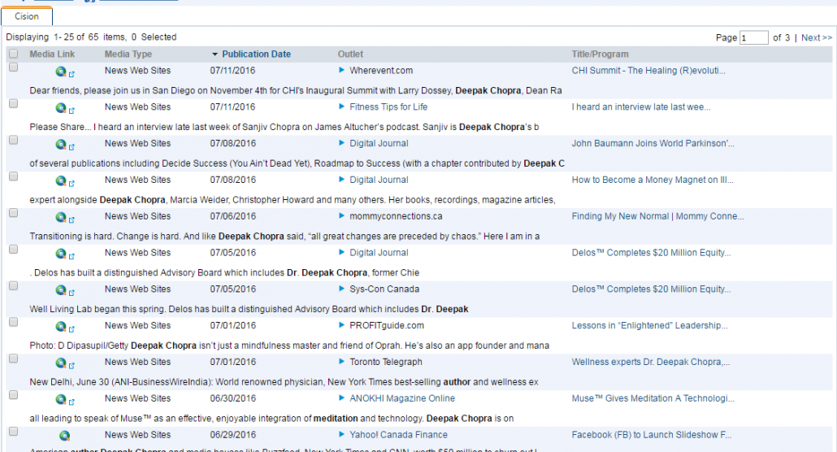Check the Sys-Con Canada row checkbox
The height and width of the screenshot is (452, 837).
pos(13,286)
